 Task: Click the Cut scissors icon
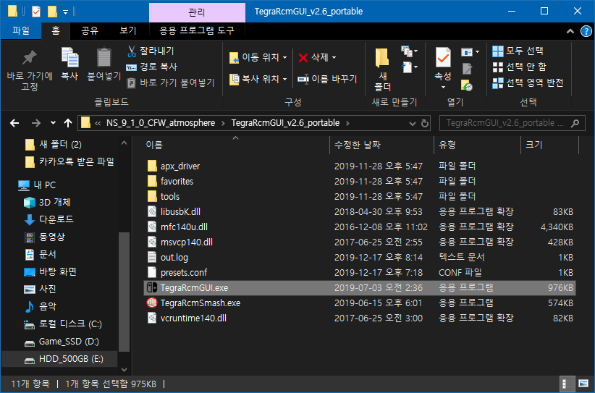pyautogui.click(x=132, y=51)
